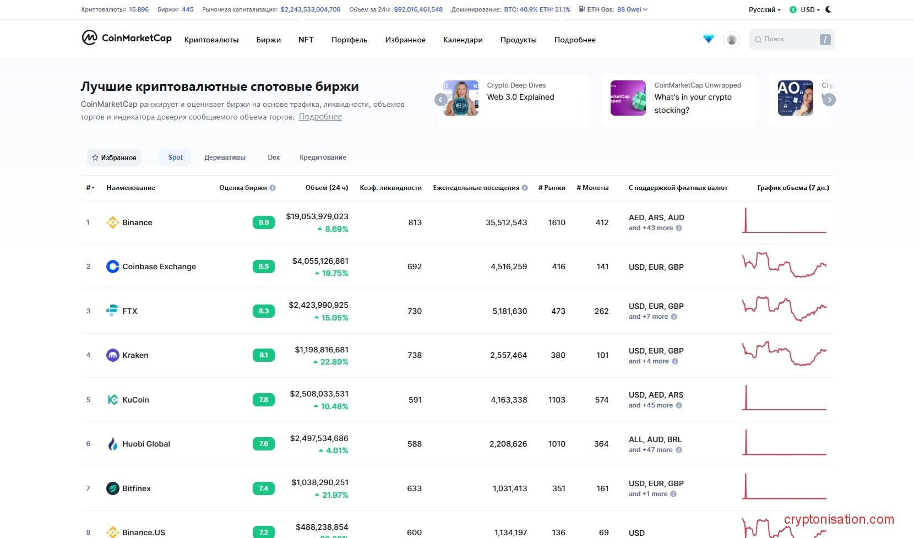Switch to the Деривативы tab

pos(225,157)
